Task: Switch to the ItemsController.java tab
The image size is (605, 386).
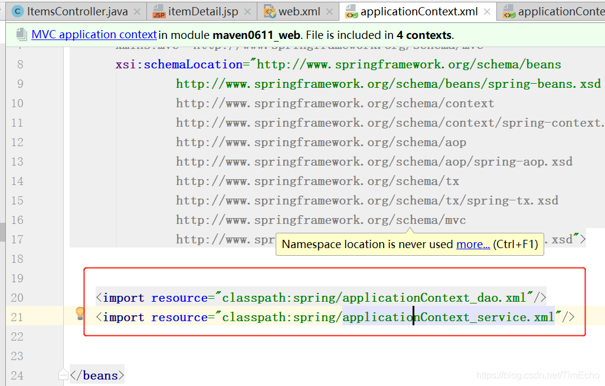Action: point(77,12)
